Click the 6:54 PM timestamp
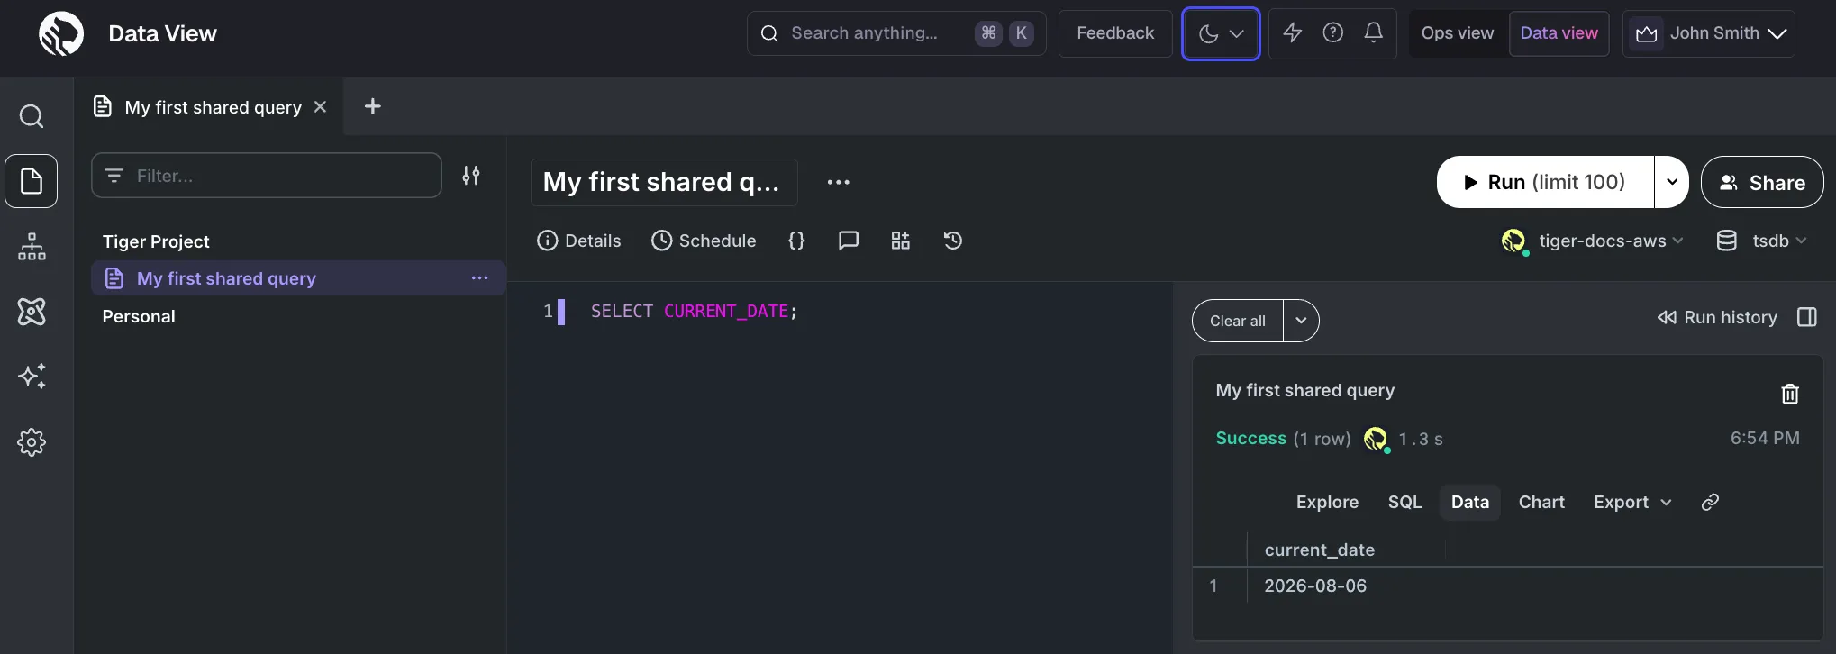Viewport: 1836px width, 654px height. (x=1765, y=438)
